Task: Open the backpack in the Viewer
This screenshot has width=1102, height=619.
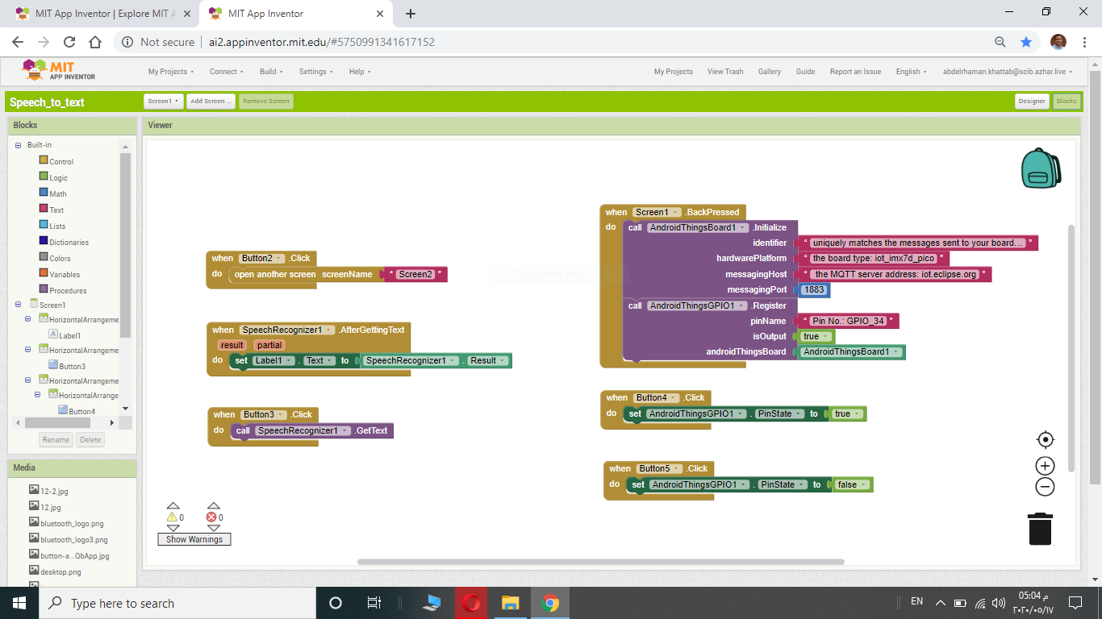Action: click(x=1041, y=168)
